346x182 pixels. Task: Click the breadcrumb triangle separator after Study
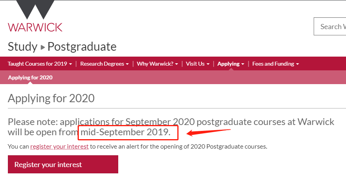(x=43, y=47)
